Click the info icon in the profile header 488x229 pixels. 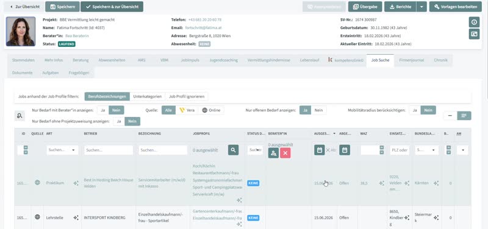click(474, 22)
